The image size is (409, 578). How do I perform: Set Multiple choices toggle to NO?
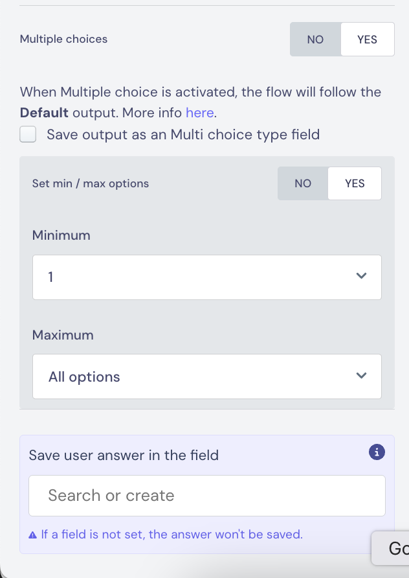point(316,40)
